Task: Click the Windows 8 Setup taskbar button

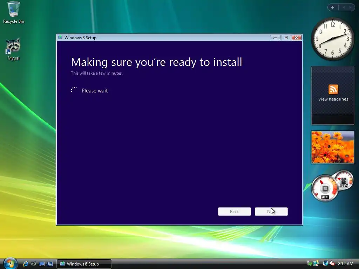Action: point(84,264)
